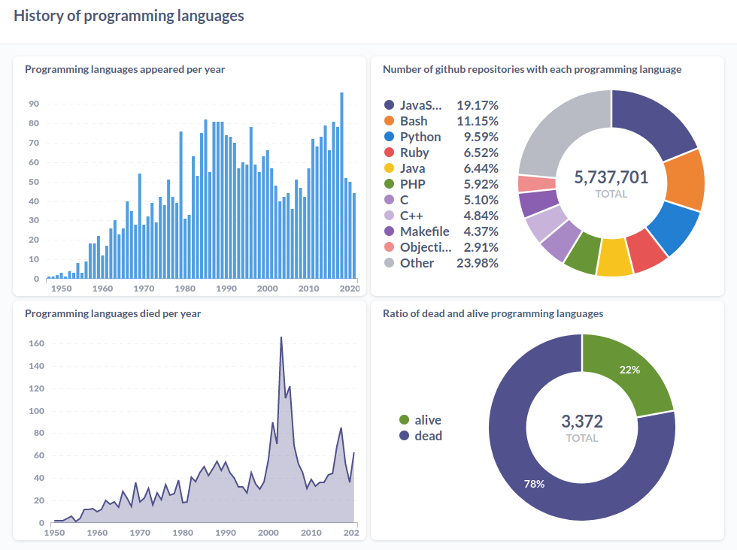The width and height of the screenshot is (737, 550).
Task: Click the Java legend color dot
Action: click(390, 168)
